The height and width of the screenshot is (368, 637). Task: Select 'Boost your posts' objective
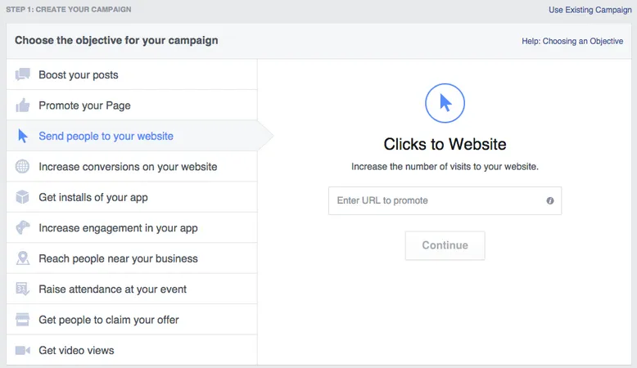tap(79, 75)
